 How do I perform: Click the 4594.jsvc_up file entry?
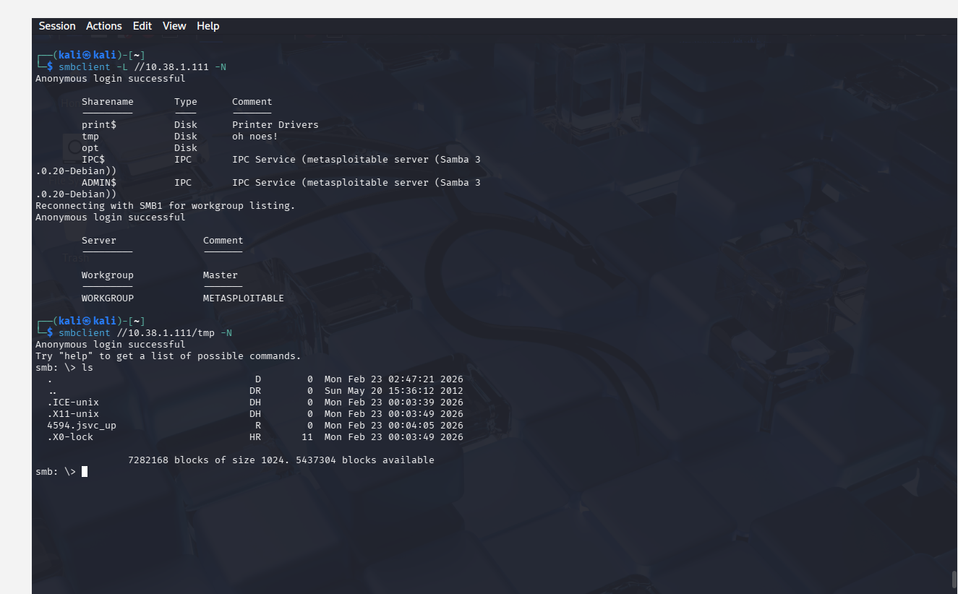point(81,426)
